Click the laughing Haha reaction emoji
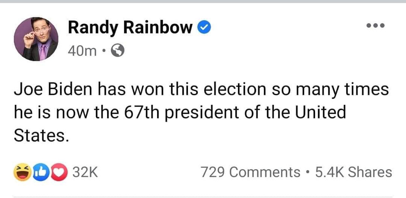Screen dimensions: 406x198 22,172
